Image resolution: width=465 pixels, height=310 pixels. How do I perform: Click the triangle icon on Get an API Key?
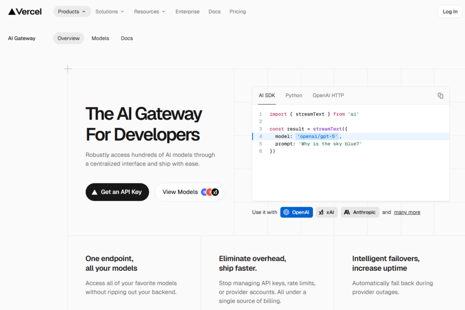95,192
